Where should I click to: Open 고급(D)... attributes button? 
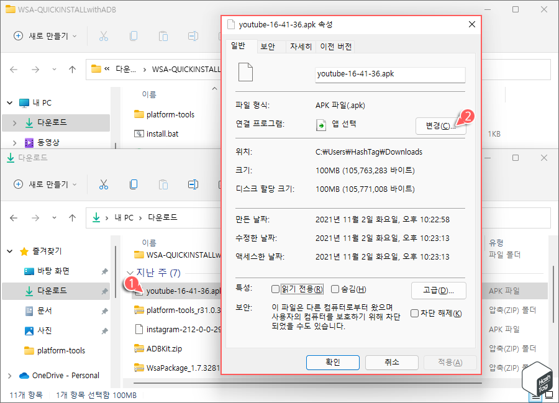click(x=439, y=291)
